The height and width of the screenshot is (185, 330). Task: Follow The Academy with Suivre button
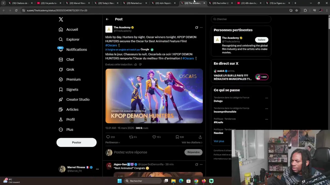click(261, 40)
